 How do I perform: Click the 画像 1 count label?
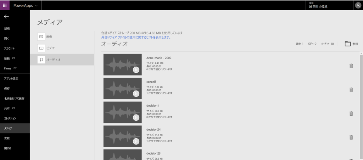pos(300,44)
